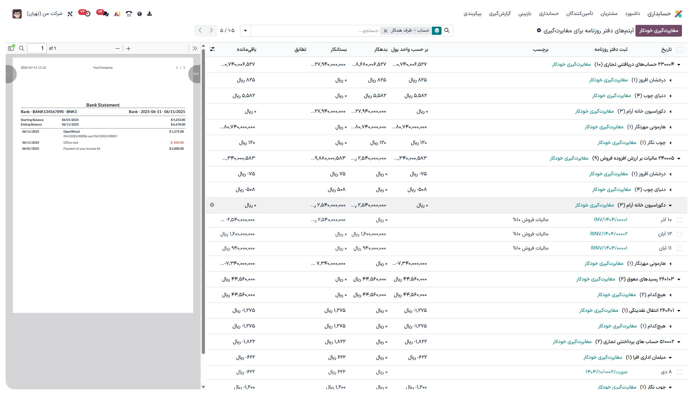Open the messages icon with badge ۹۴
The image size is (693, 395).
click(105, 14)
